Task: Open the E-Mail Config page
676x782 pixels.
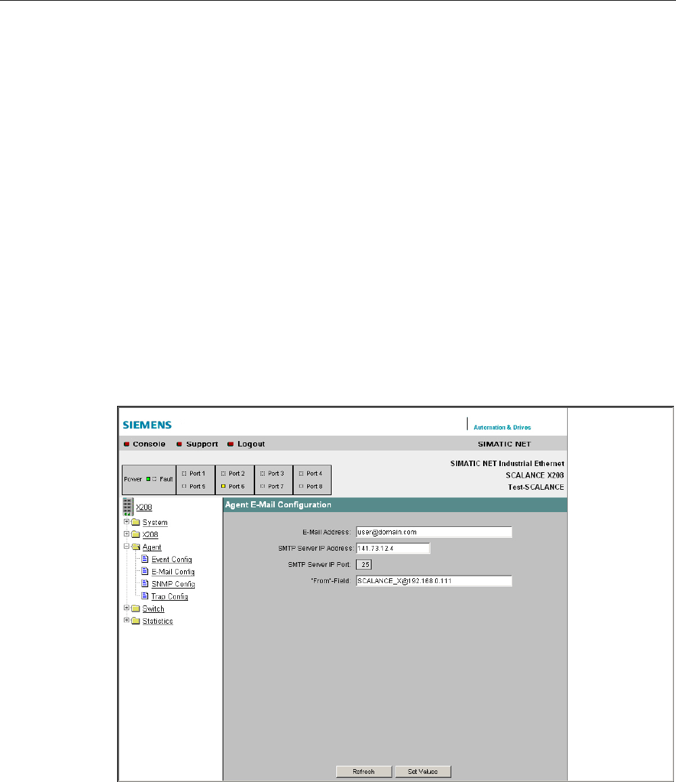Action: (173, 572)
